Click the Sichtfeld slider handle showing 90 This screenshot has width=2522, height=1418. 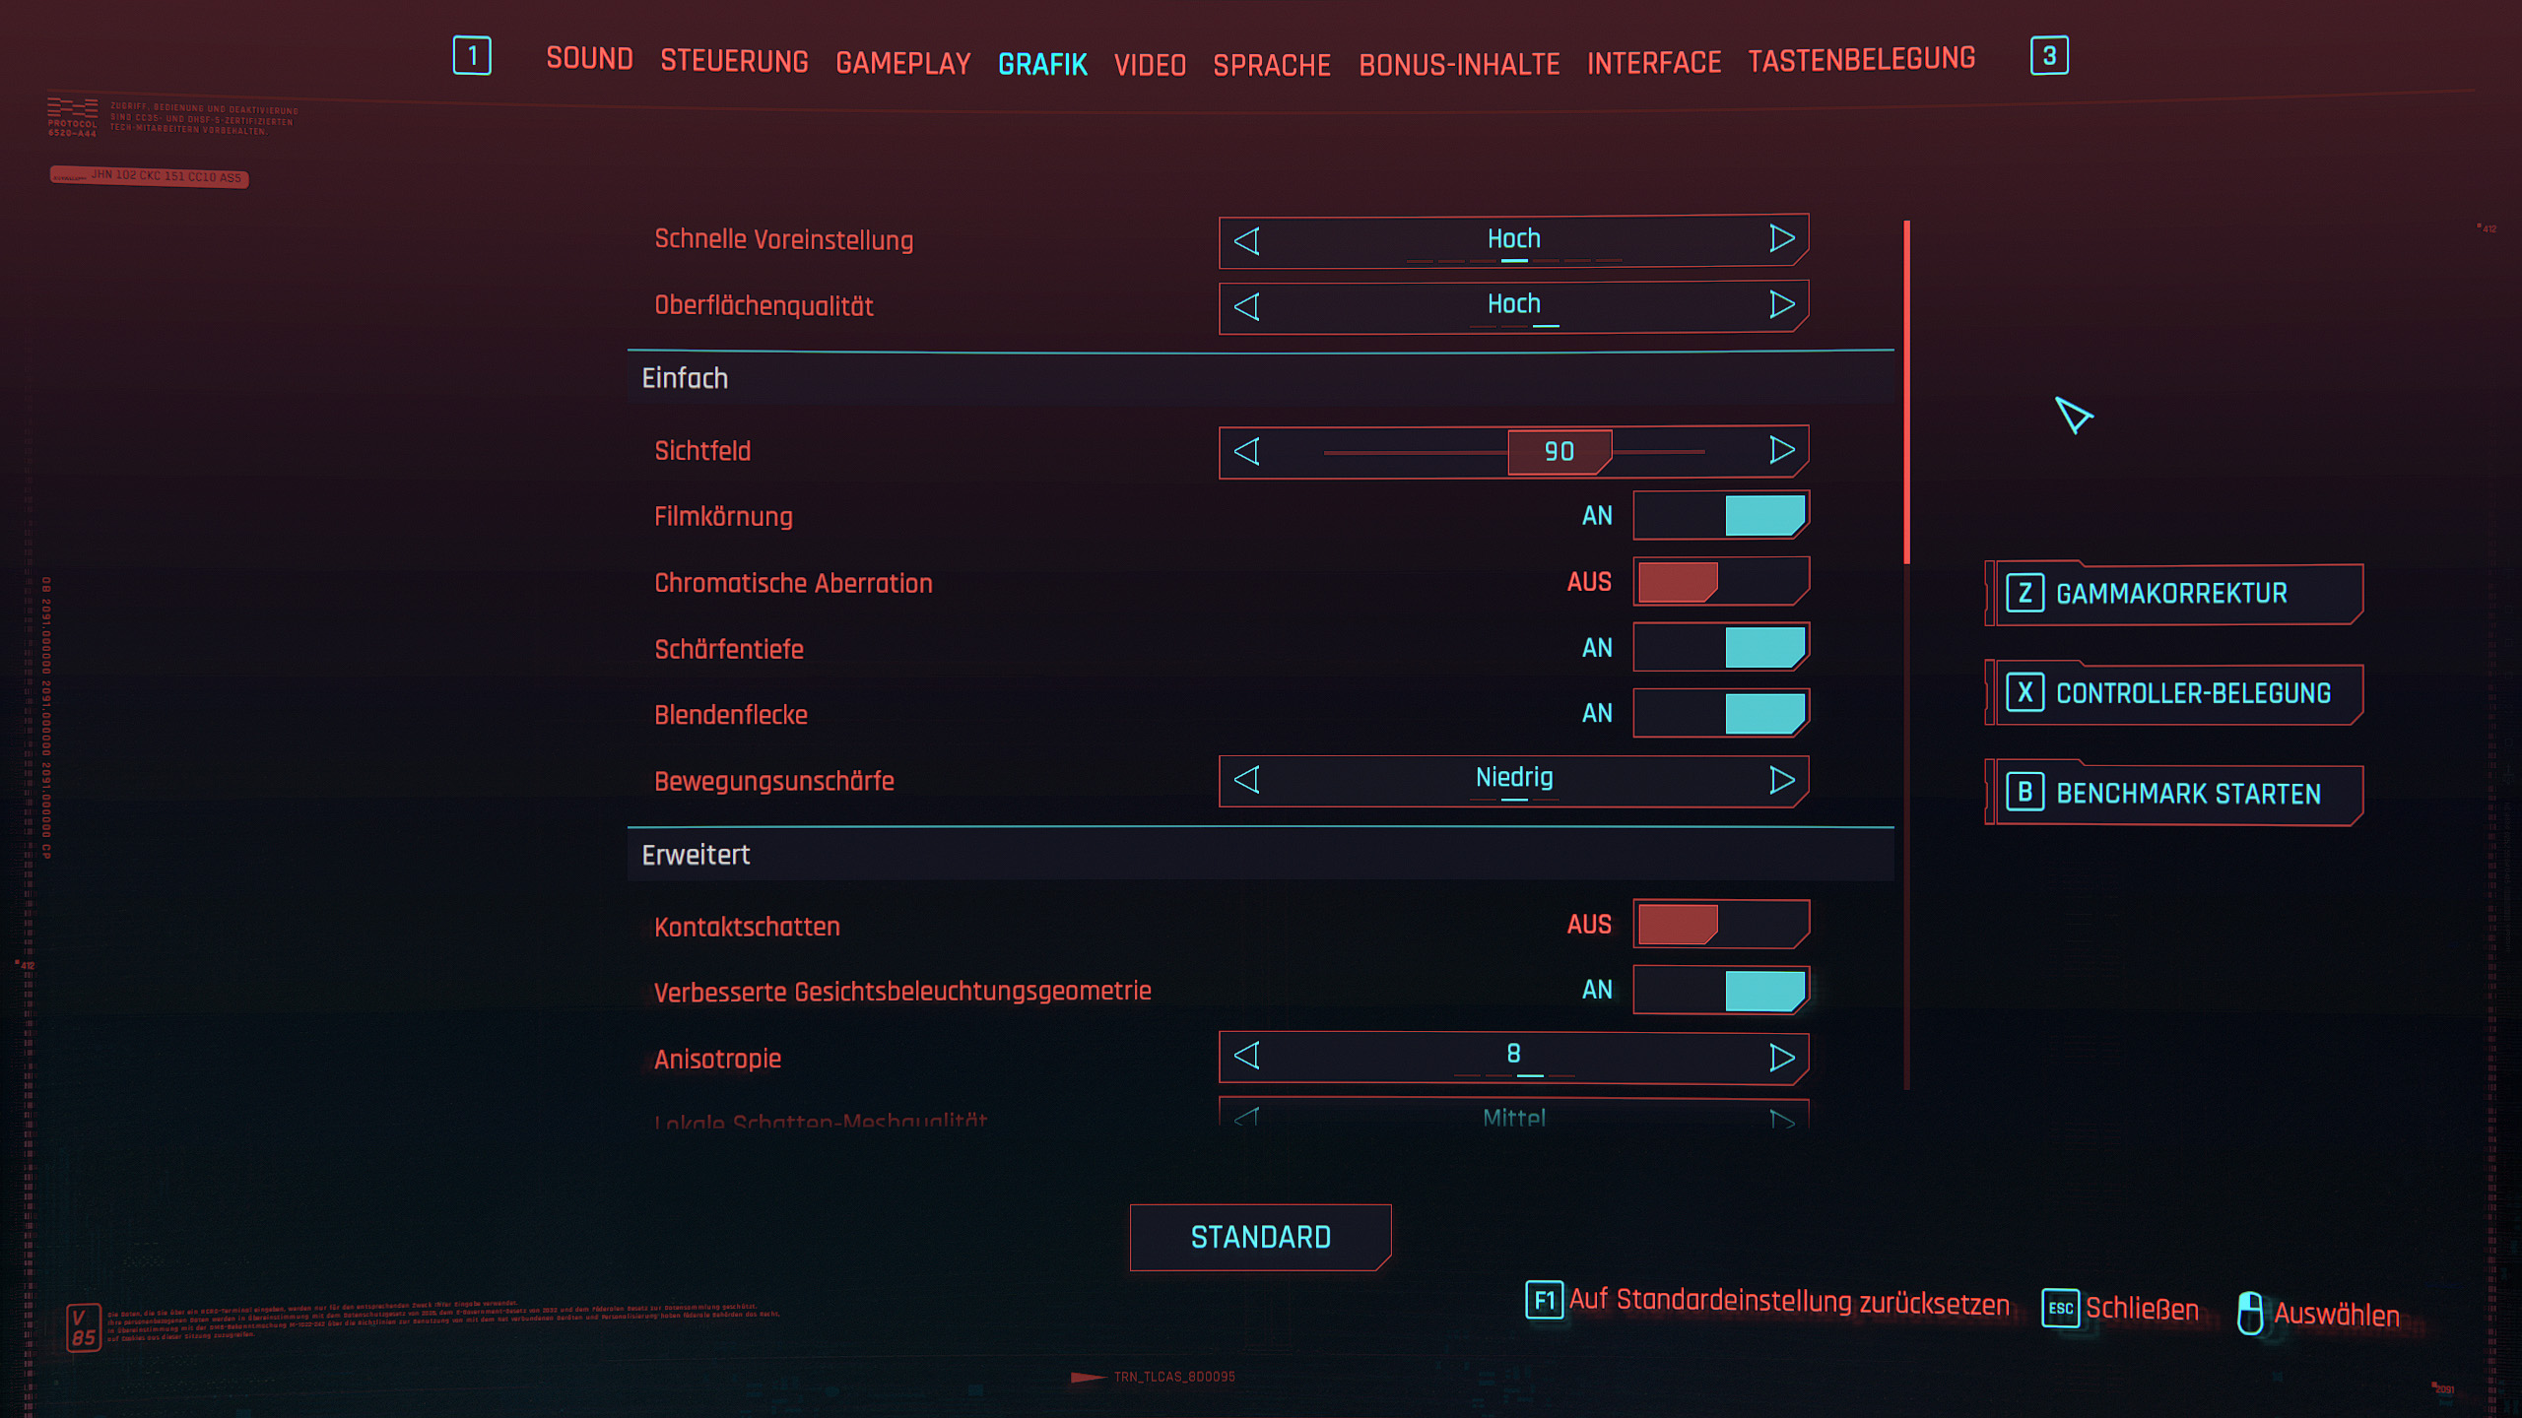(x=1559, y=451)
